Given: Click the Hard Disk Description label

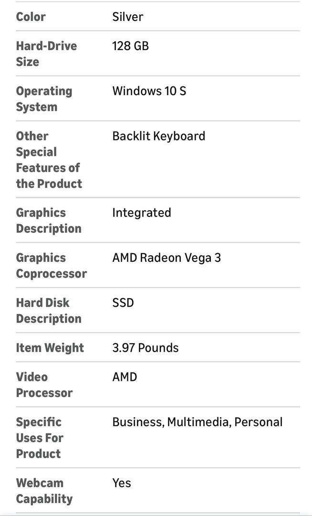Looking at the screenshot, I should click(x=49, y=311).
